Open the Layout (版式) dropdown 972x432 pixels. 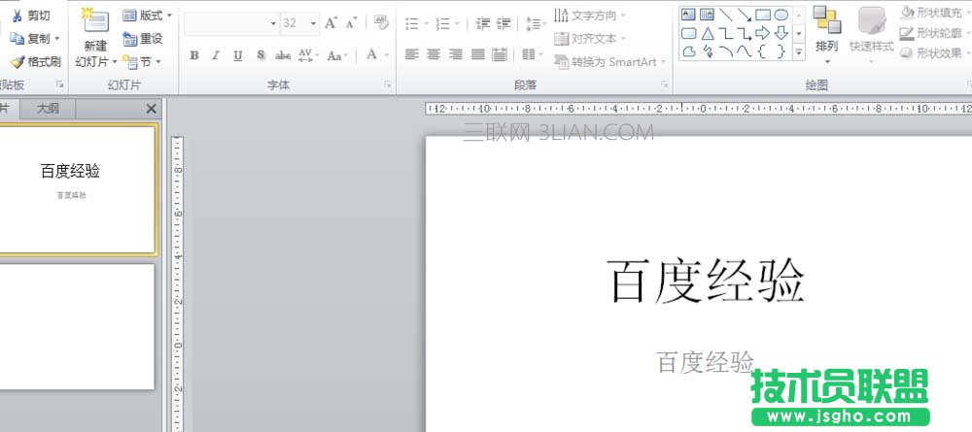coord(148,16)
